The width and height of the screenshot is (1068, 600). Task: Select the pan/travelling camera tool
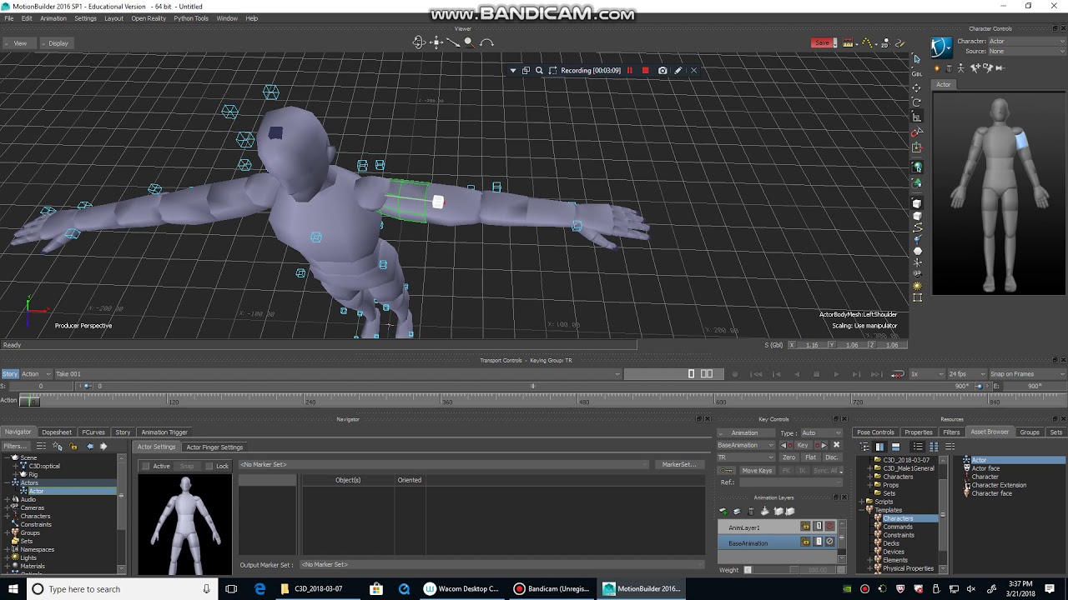[436, 42]
